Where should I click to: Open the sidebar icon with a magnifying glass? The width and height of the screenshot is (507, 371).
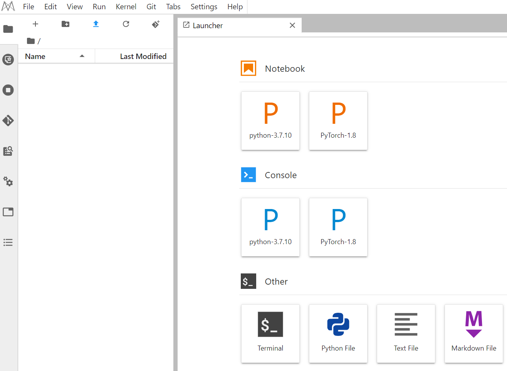coord(8,151)
